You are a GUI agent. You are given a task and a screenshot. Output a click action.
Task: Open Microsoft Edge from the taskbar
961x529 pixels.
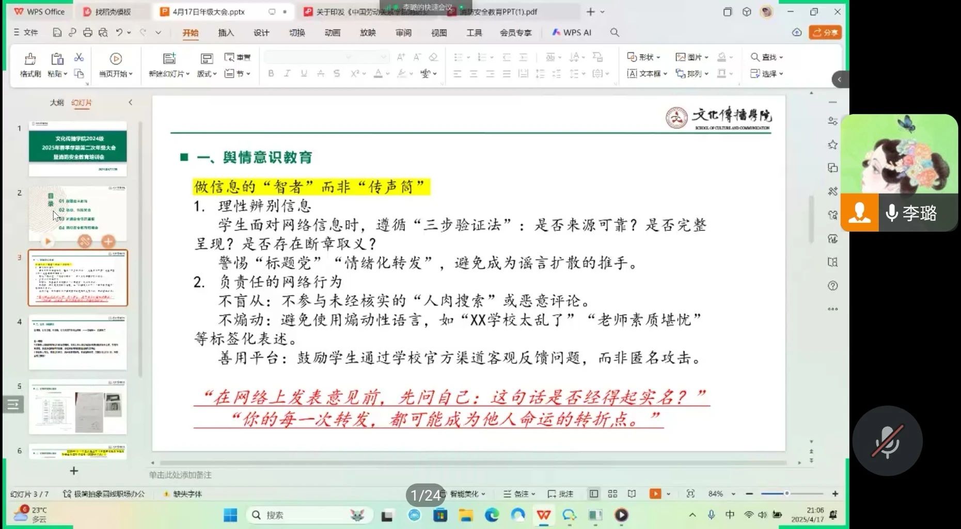(492, 515)
